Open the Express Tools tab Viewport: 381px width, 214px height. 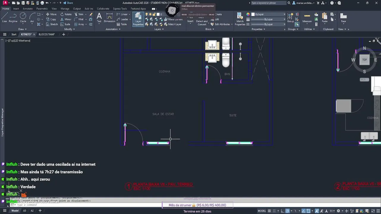click(x=120, y=9)
